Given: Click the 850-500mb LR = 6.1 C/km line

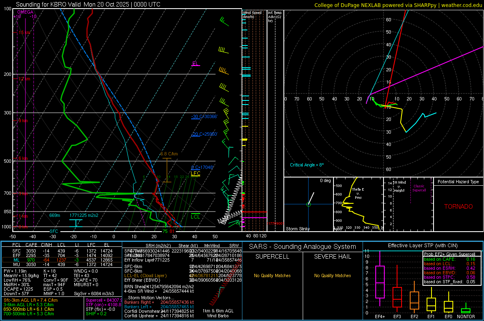Looking at the screenshot, I should tap(29, 309).
